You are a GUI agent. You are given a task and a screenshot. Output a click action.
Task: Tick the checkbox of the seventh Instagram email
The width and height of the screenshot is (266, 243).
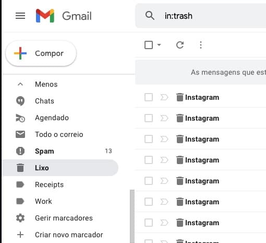coord(149,223)
